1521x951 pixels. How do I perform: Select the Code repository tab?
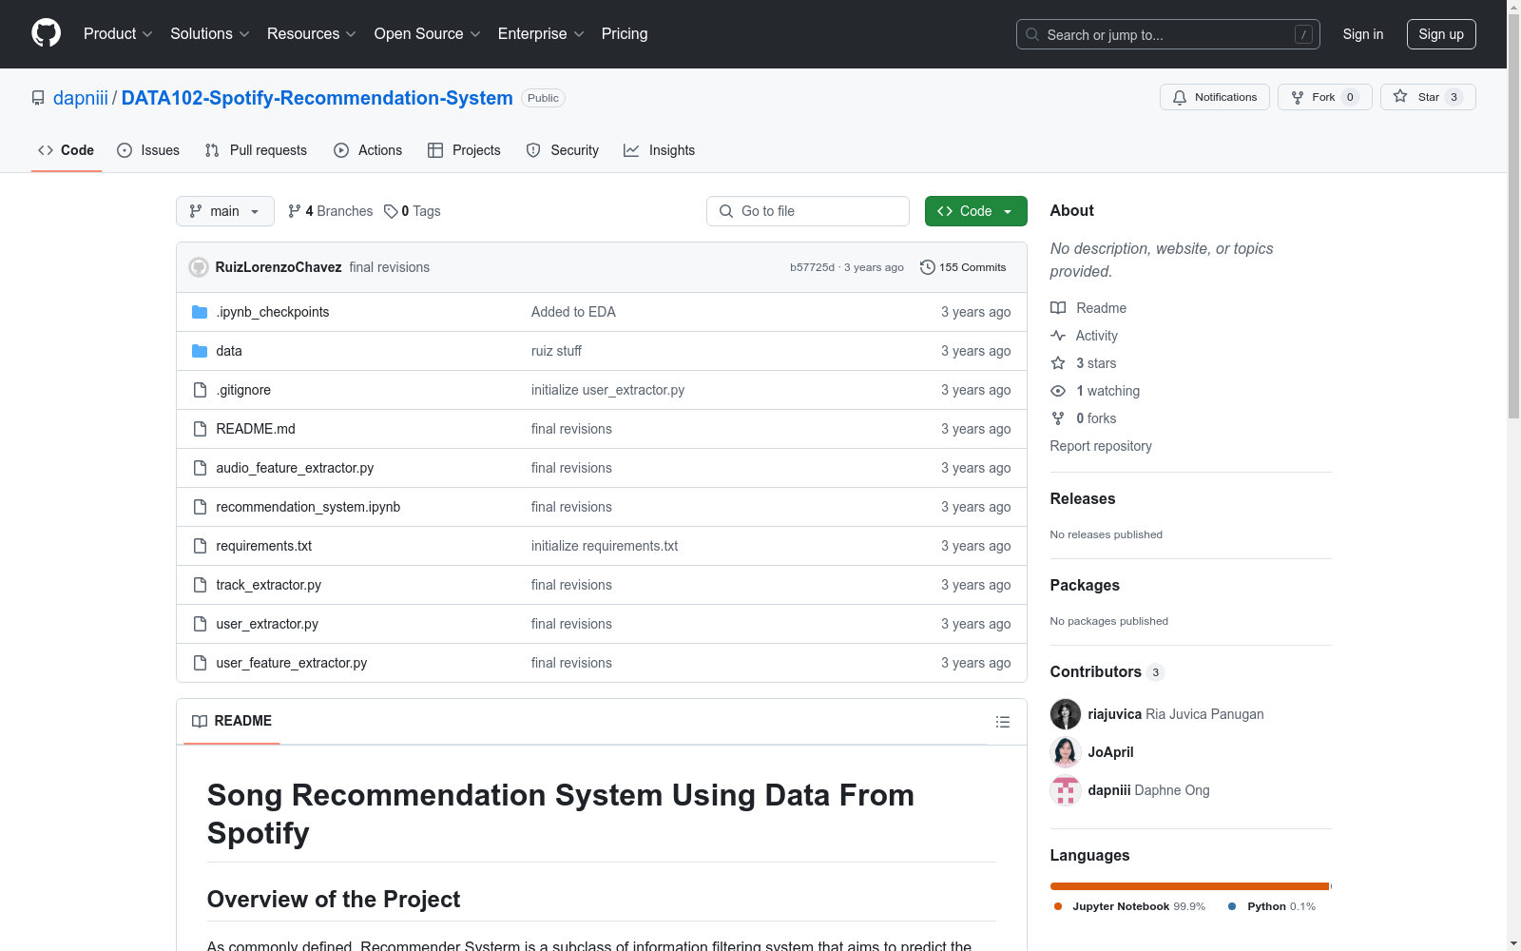(67, 150)
